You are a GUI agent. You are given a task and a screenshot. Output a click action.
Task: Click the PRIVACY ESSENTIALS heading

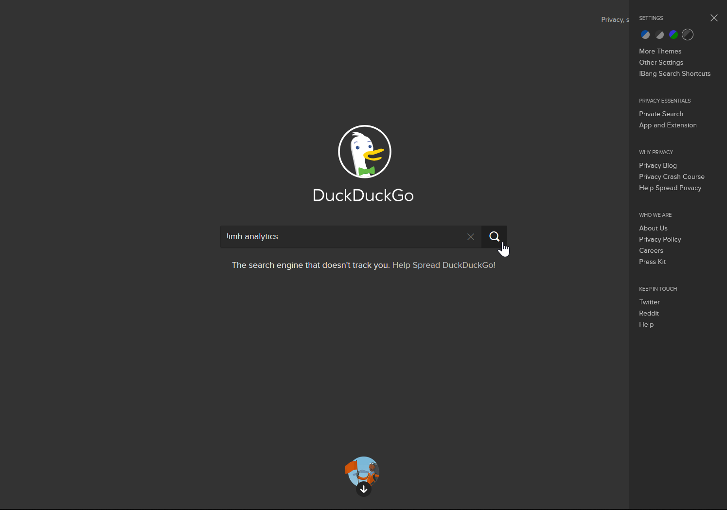pos(665,101)
